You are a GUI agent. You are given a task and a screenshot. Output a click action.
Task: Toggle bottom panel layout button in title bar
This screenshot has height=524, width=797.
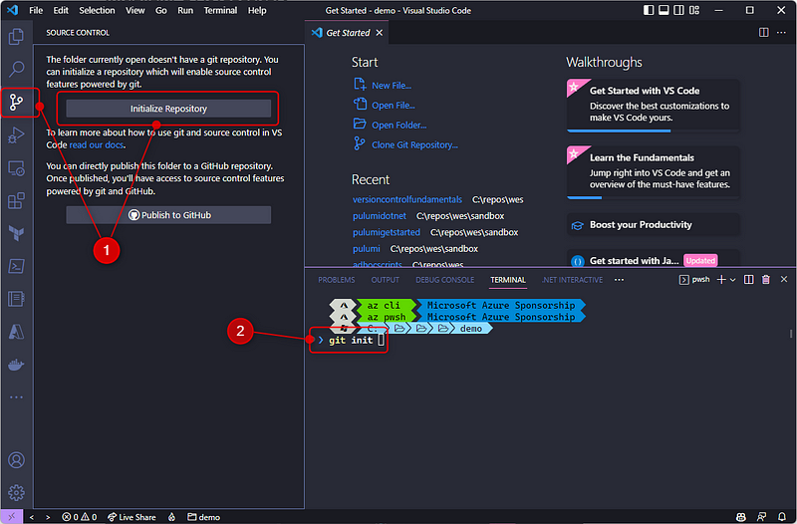pos(665,10)
